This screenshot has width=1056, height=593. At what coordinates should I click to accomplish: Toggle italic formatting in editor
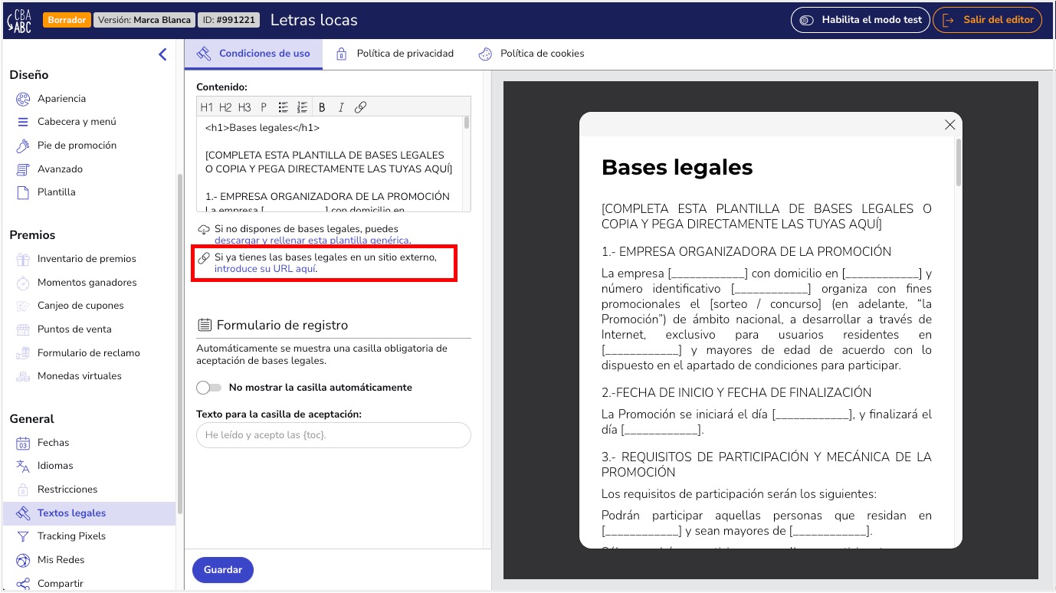pyautogui.click(x=341, y=107)
